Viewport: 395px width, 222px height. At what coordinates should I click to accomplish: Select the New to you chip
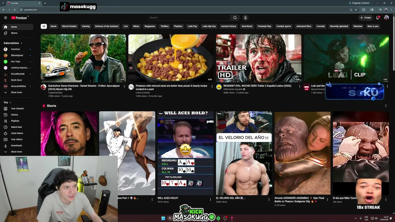(x=373, y=26)
